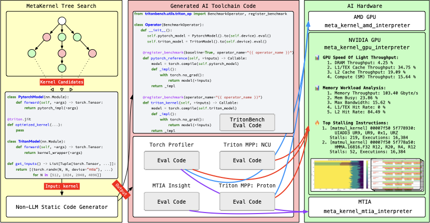Select the pink node directly below the root's left arrow
Viewport: 430px width, 223px height.
pyautogui.click(x=47, y=37)
